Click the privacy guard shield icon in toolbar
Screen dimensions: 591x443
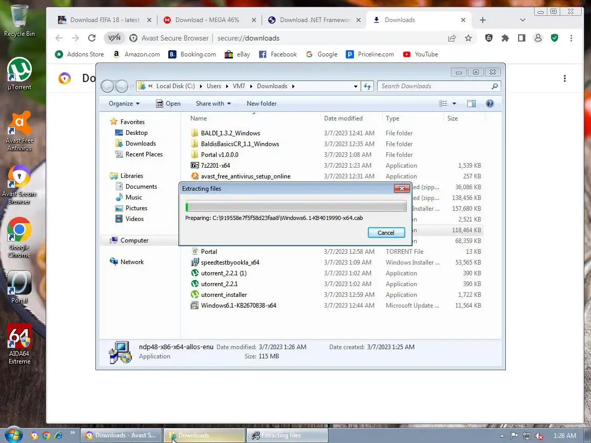point(489,38)
